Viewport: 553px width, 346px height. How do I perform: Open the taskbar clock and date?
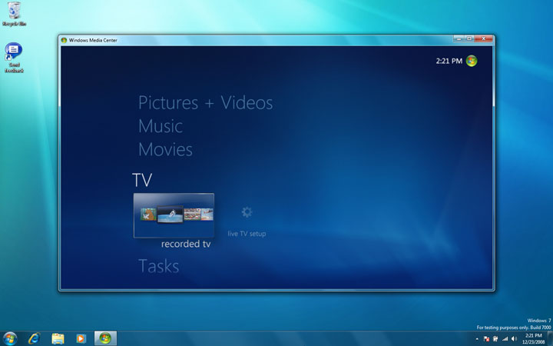(533, 339)
